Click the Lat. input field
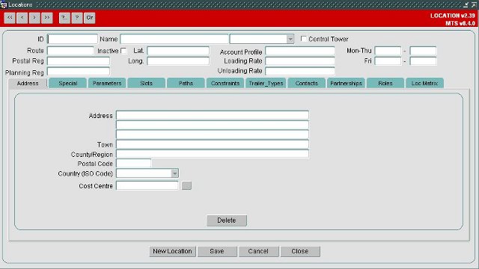The width and height of the screenshot is (479, 269). click(x=178, y=51)
